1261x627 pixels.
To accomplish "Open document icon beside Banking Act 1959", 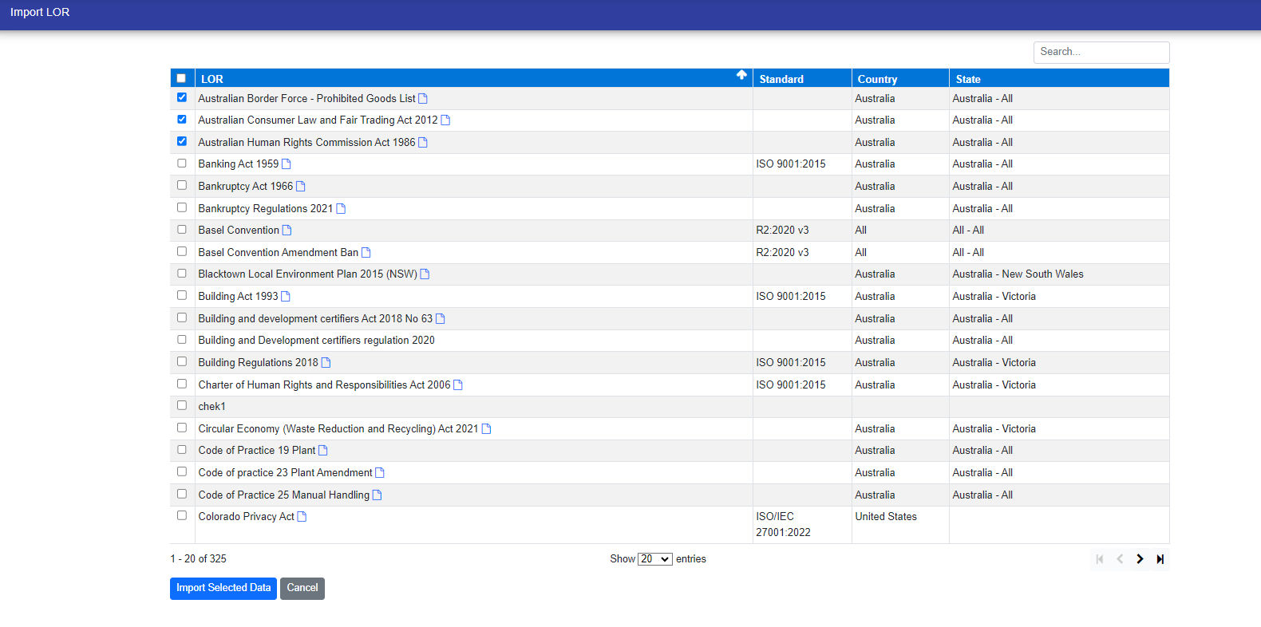I will [287, 164].
